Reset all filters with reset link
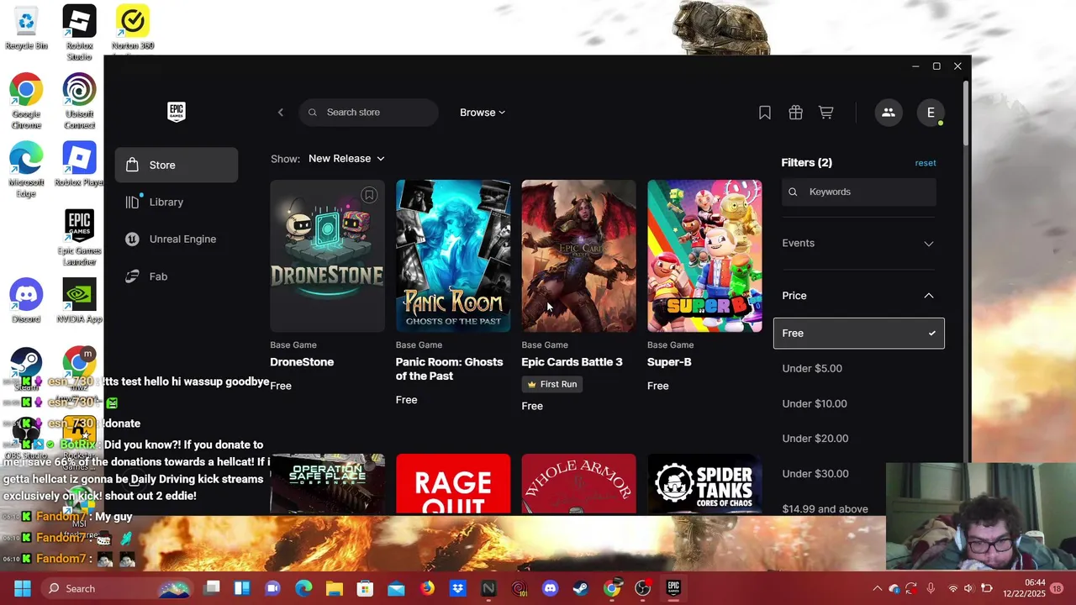The width and height of the screenshot is (1076, 605). click(x=926, y=163)
